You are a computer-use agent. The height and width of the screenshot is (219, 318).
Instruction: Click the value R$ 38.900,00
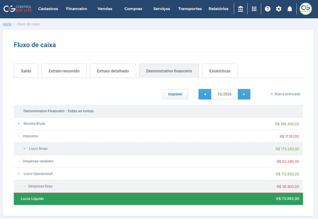(288, 187)
